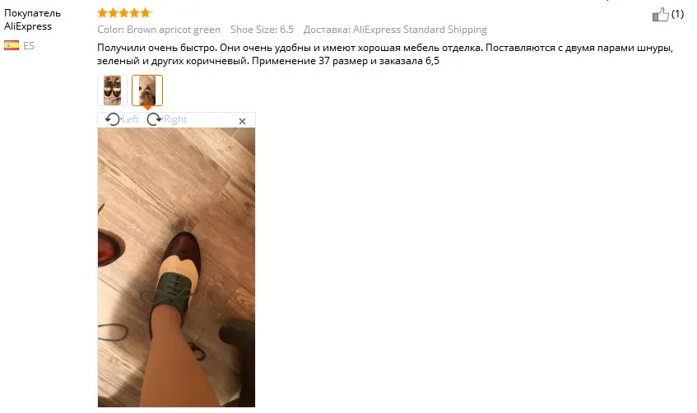The height and width of the screenshot is (413, 697).
Task: Select the "Left" rotate label
Action: [x=130, y=119]
